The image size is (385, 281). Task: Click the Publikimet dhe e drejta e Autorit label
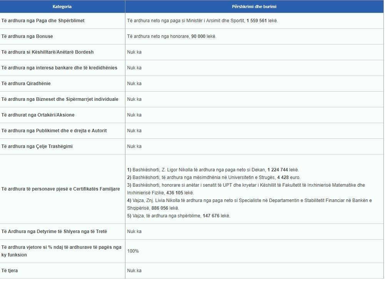point(54,131)
